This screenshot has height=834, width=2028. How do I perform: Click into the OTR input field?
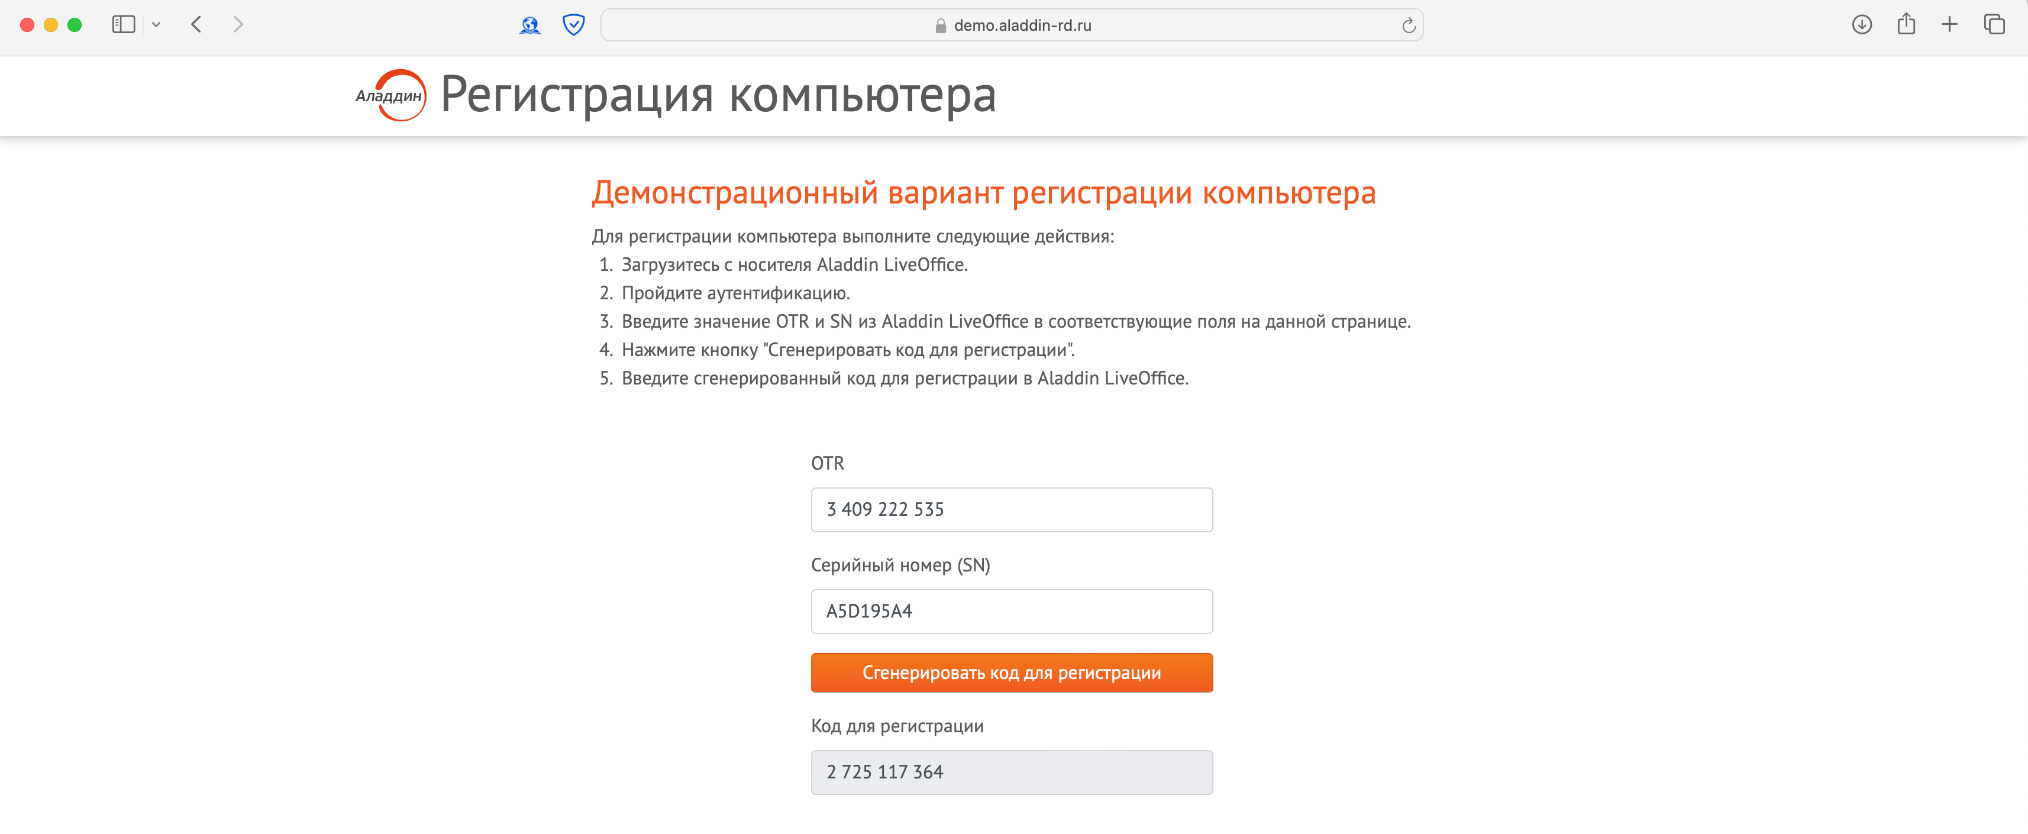1012,510
